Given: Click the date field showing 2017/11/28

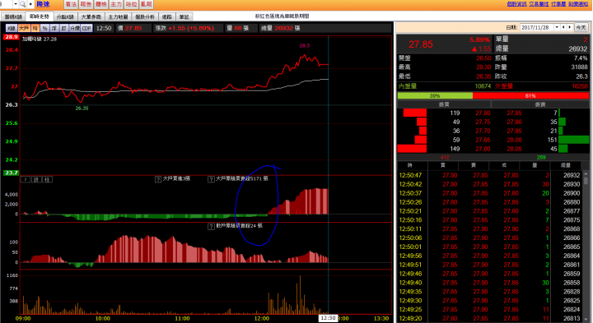Looking at the screenshot, I should (x=537, y=28).
